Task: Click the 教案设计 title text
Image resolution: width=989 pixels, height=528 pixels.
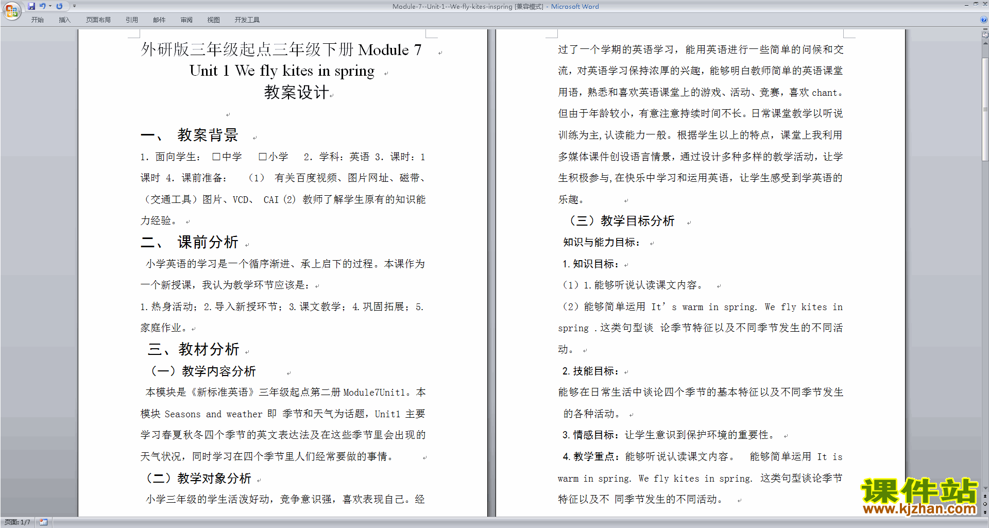Action: coord(296,92)
